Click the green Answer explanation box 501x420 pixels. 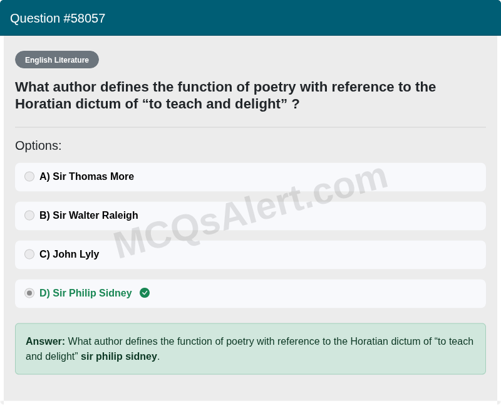tap(250, 349)
